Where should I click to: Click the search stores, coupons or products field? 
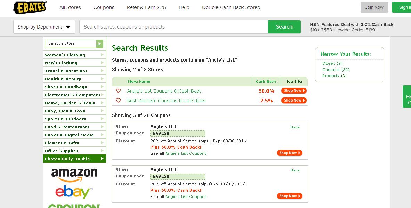coord(173,27)
